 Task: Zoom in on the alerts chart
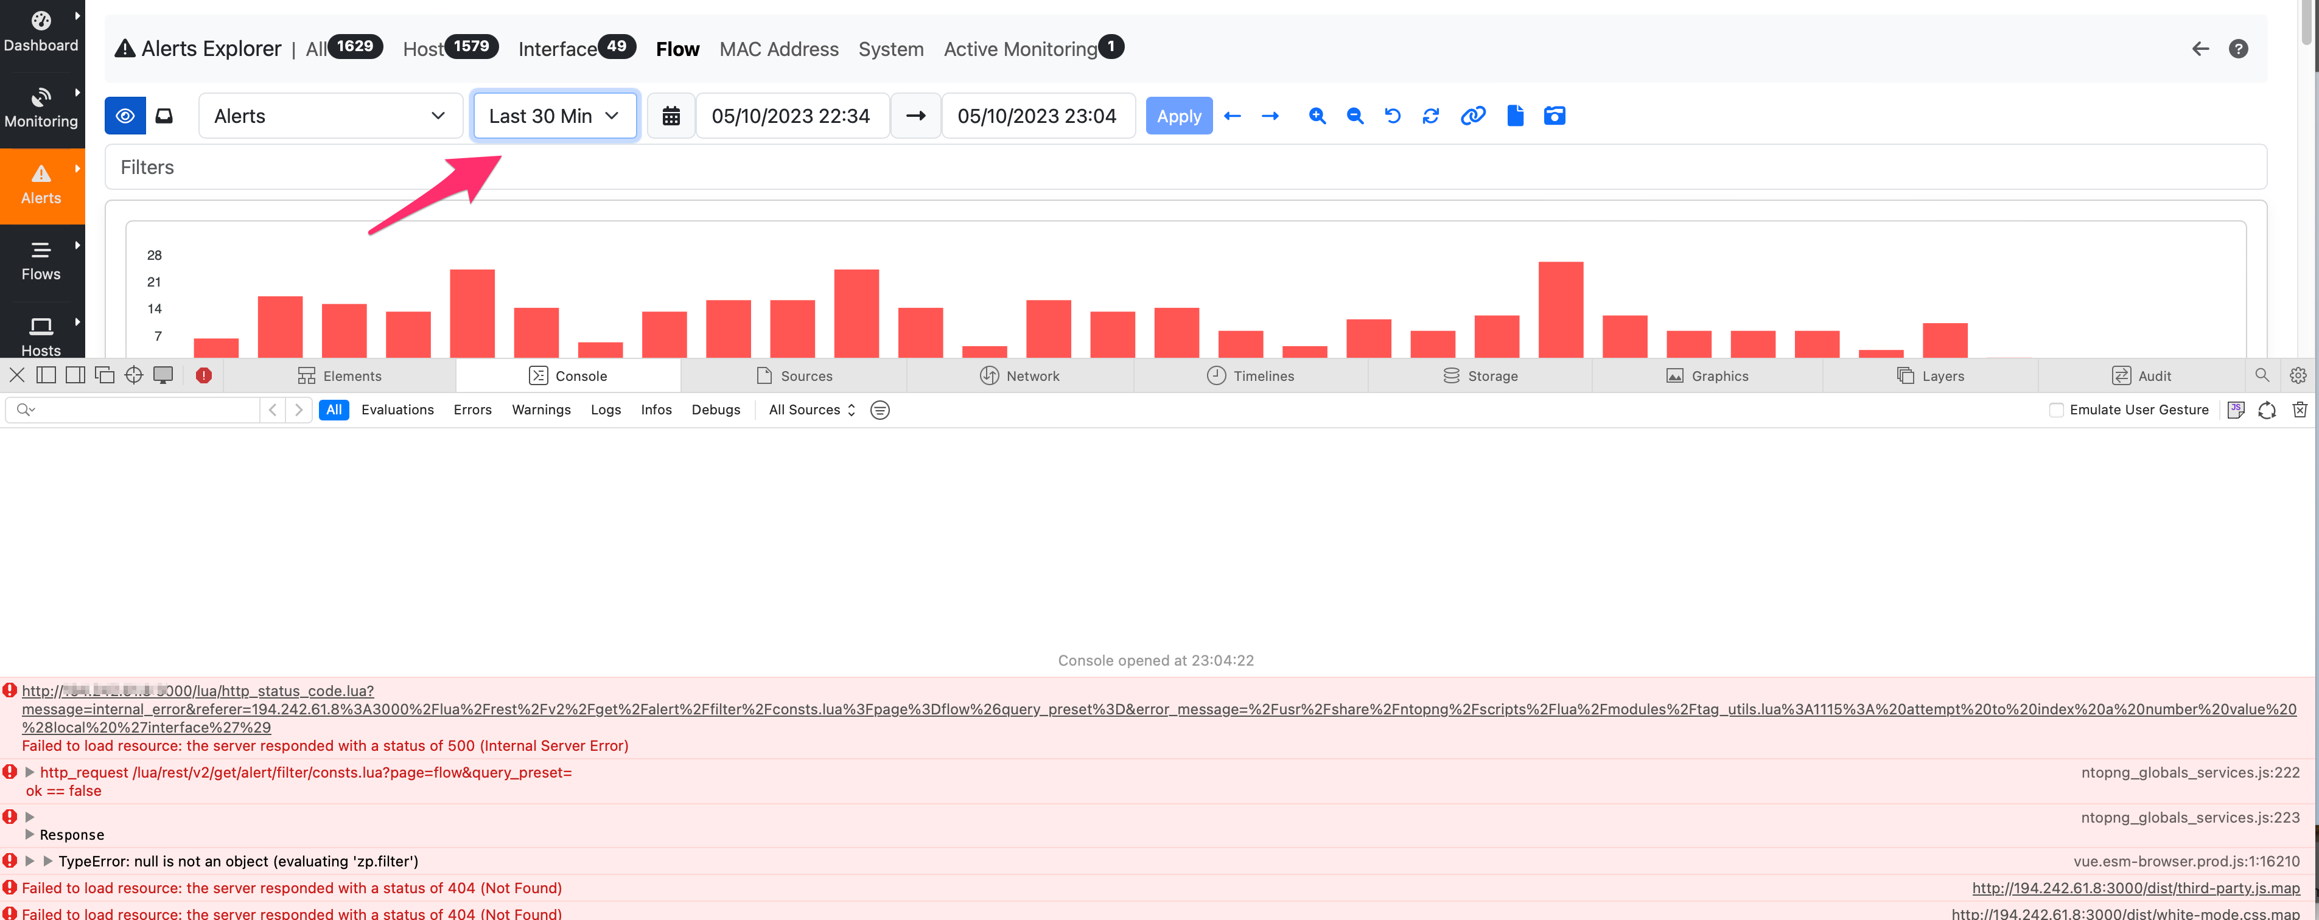click(x=1317, y=115)
